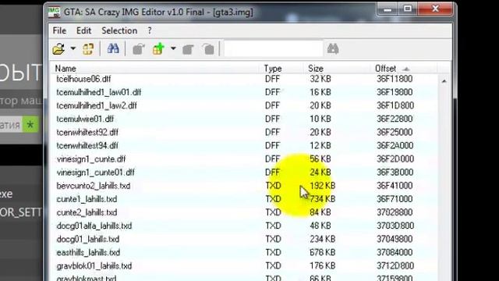Screen dimensions: 499x281
Task: Click the search field in the toolbar
Action: tap(274, 48)
